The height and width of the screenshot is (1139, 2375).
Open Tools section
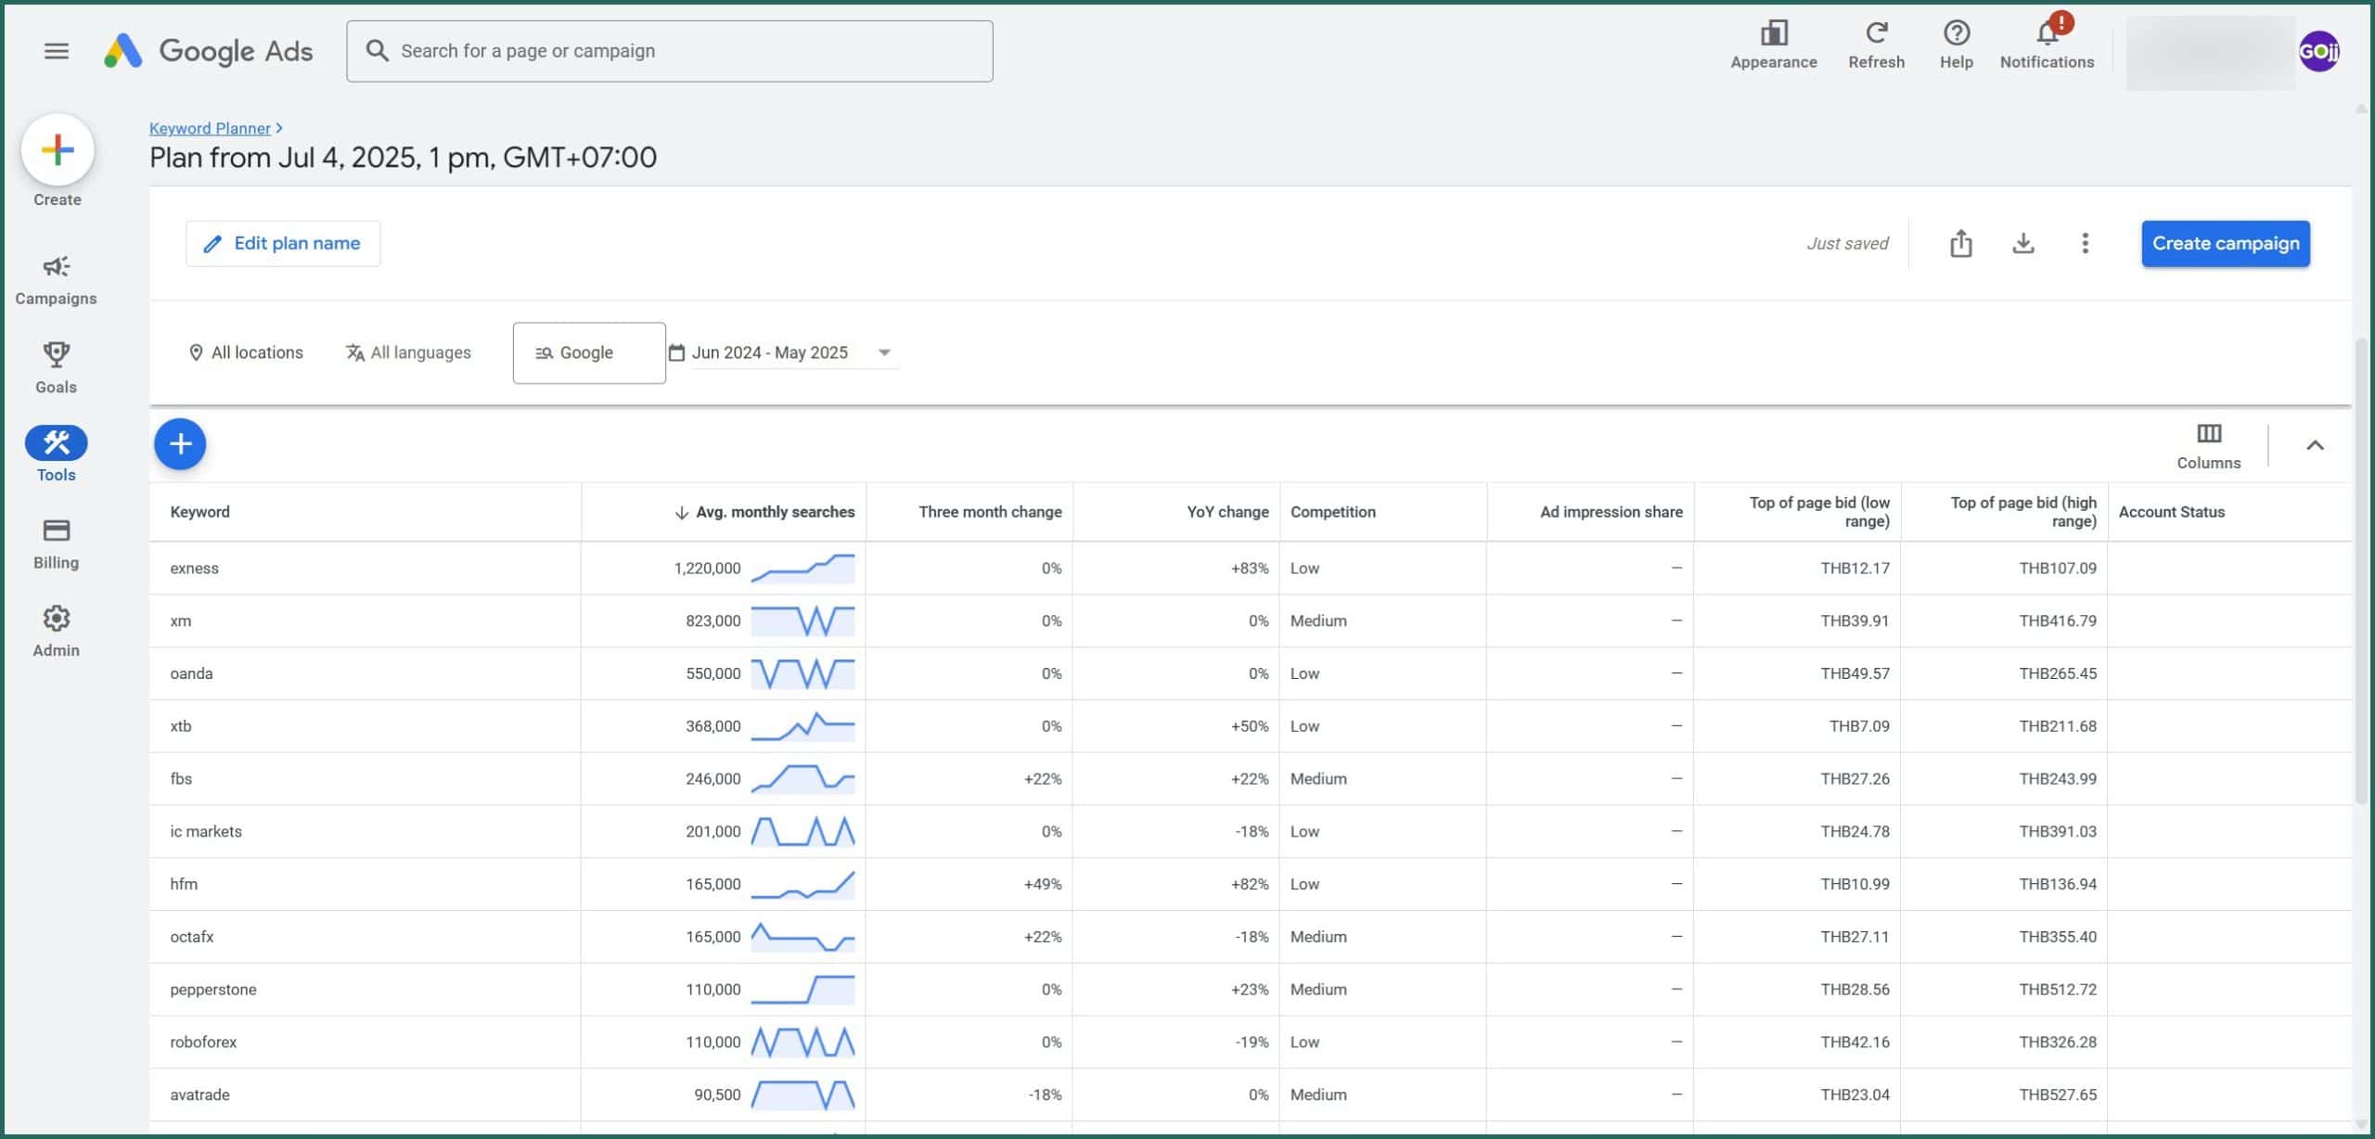[x=56, y=454]
